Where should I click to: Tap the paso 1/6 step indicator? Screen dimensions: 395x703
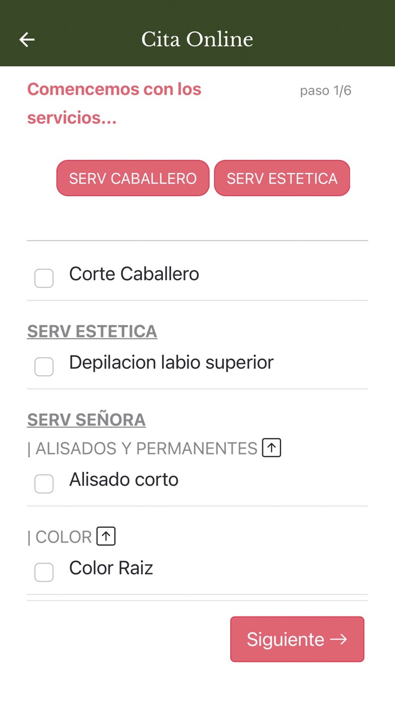click(326, 90)
